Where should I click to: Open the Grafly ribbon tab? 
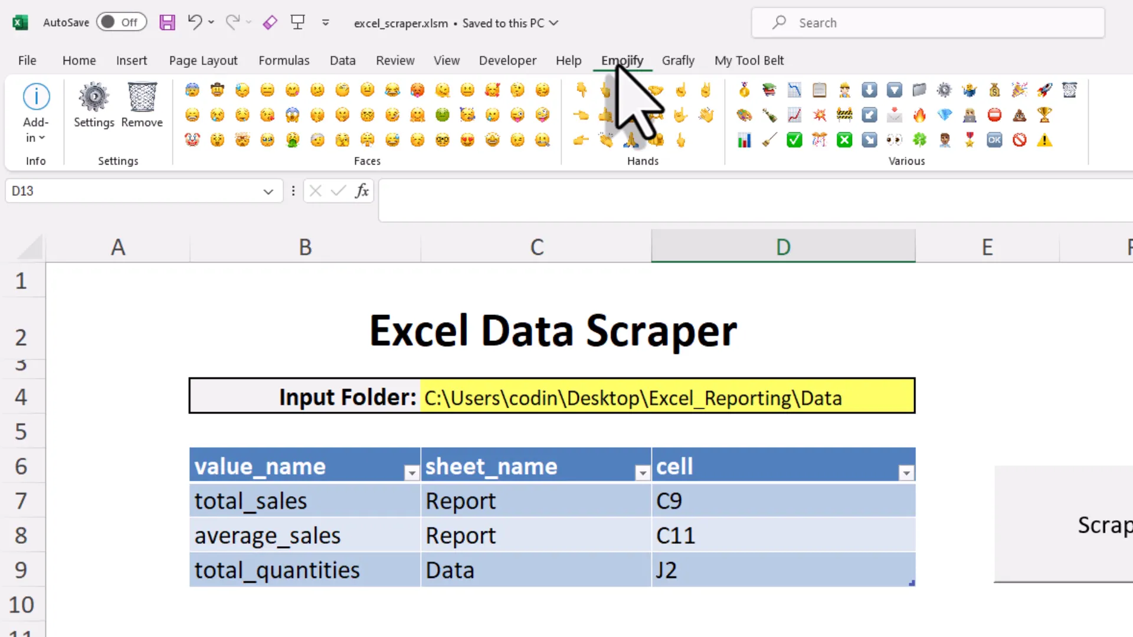pyautogui.click(x=678, y=60)
